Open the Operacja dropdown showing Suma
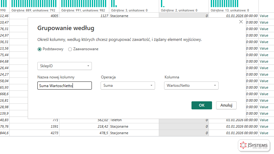Image resolution: width=274 pixels, height=154 pixels. click(x=128, y=86)
